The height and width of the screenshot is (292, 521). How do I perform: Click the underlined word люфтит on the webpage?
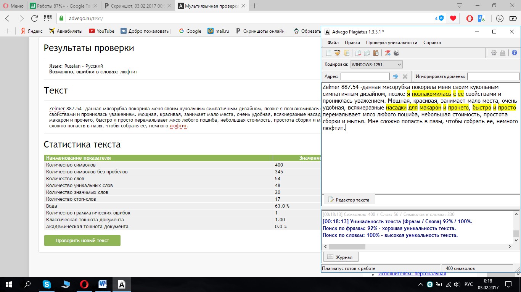click(x=178, y=125)
